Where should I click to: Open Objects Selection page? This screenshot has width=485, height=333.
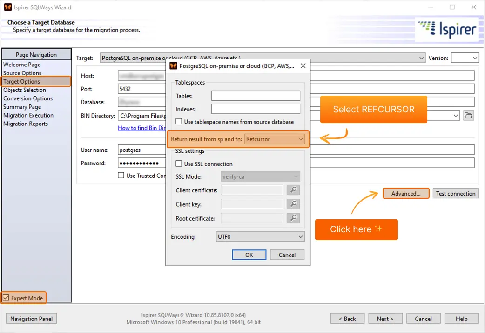[24, 90]
